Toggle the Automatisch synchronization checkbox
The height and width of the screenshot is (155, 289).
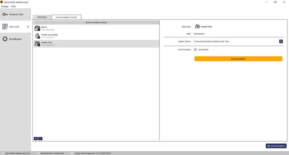195,49
